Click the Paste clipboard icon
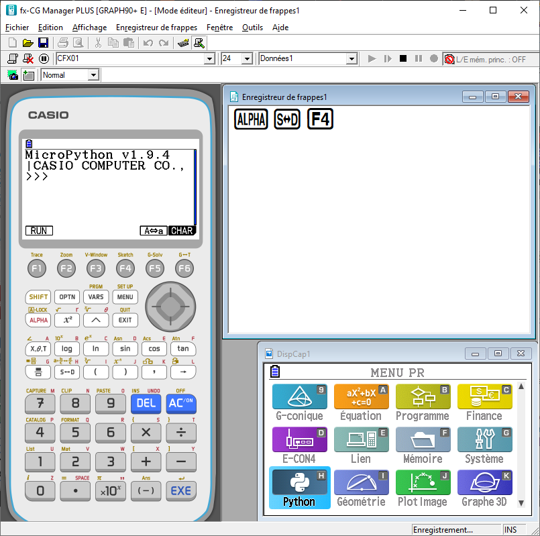The height and width of the screenshot is (536, 540). [128, 43]
